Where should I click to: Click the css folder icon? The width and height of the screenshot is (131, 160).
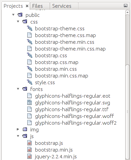25,22
